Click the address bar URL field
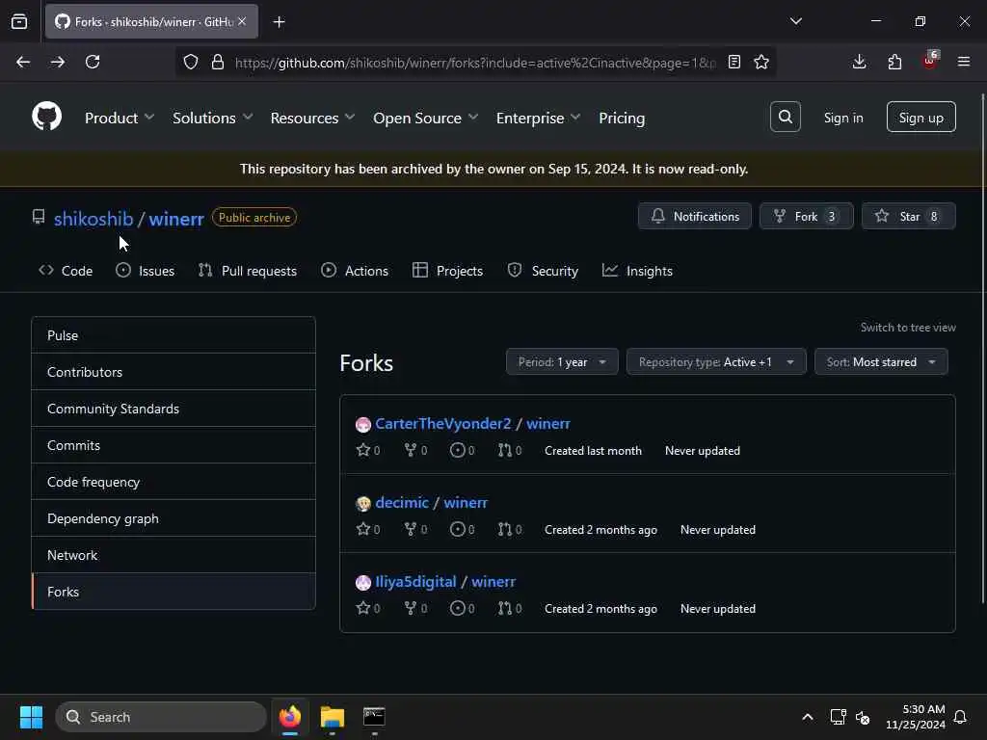Screen dimensions: 987x740 (475, 63)
